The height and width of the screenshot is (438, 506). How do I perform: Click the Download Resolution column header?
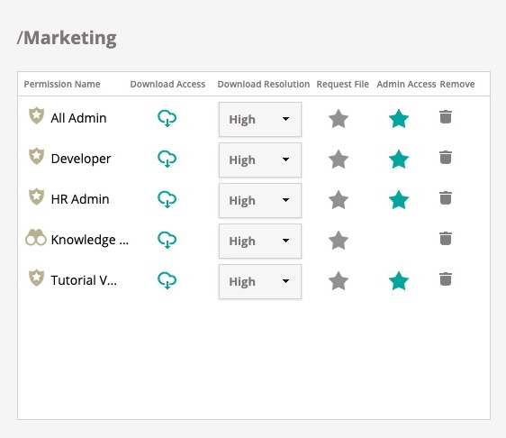pos(263,85)
